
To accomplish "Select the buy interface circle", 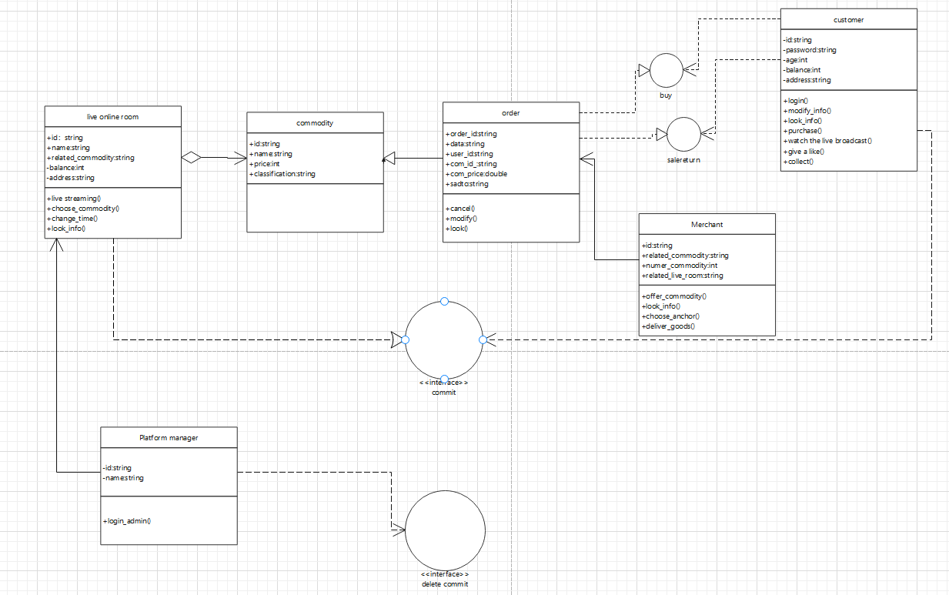I will pyautogui.click(x=667, y=70).
